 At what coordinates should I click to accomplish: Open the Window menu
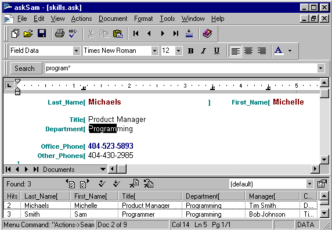[193, 19]
